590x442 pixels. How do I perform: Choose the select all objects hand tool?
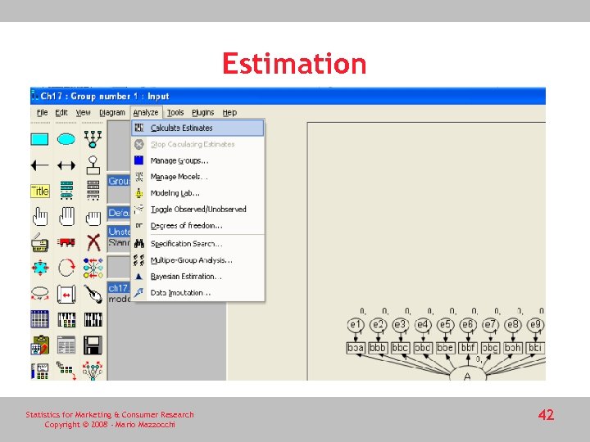tap(66, 216)
